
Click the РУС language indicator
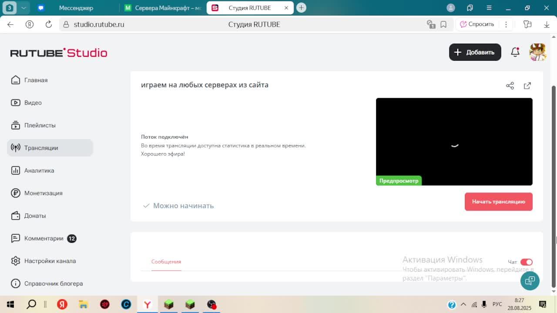click(497, 304)
